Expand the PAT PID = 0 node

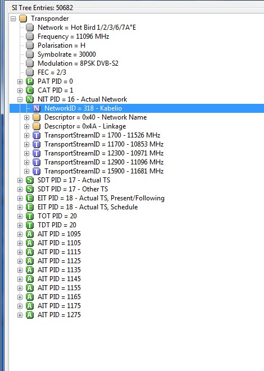click(20, 81)
